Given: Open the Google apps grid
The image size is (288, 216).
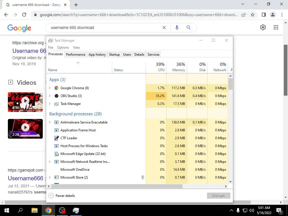Looking at the screenshot, I should [x=276, y=27].
